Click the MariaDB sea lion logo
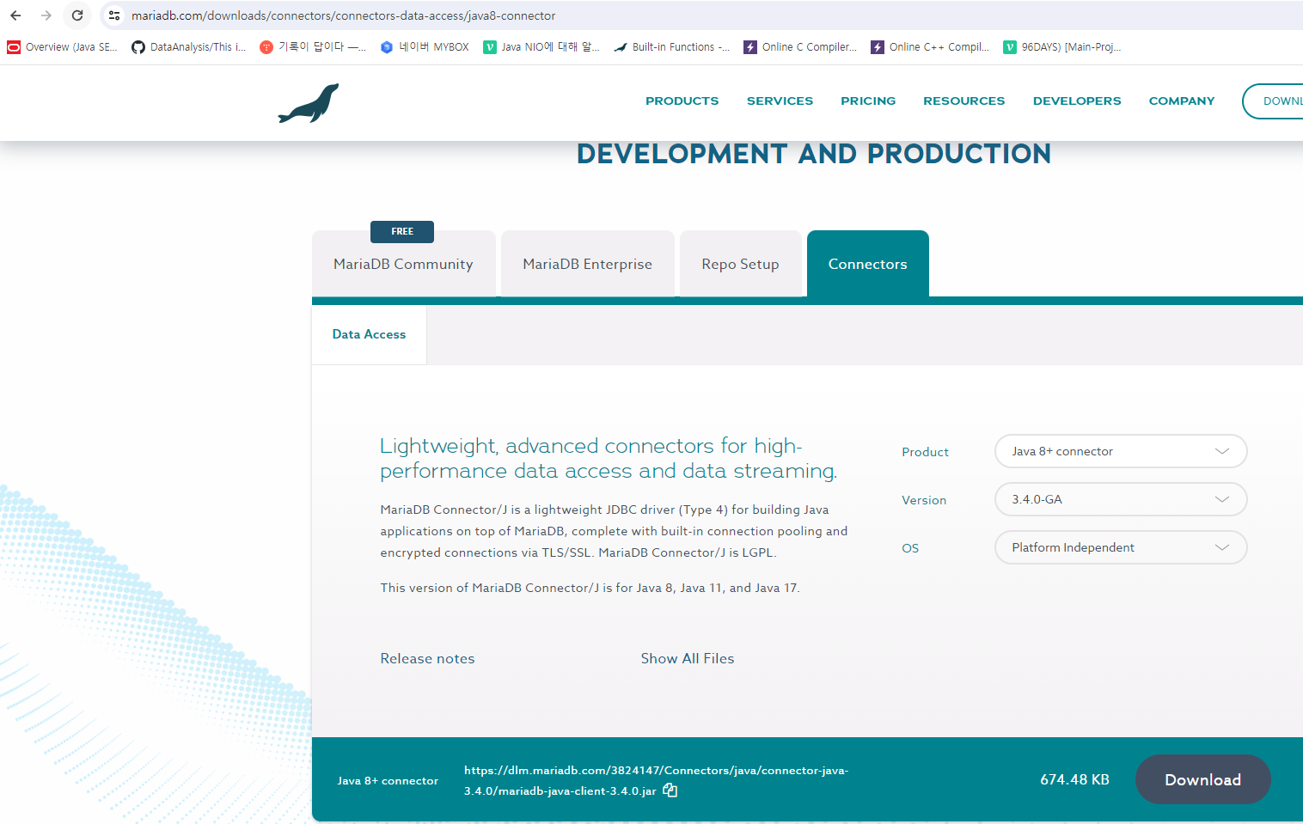 [309, 103]
